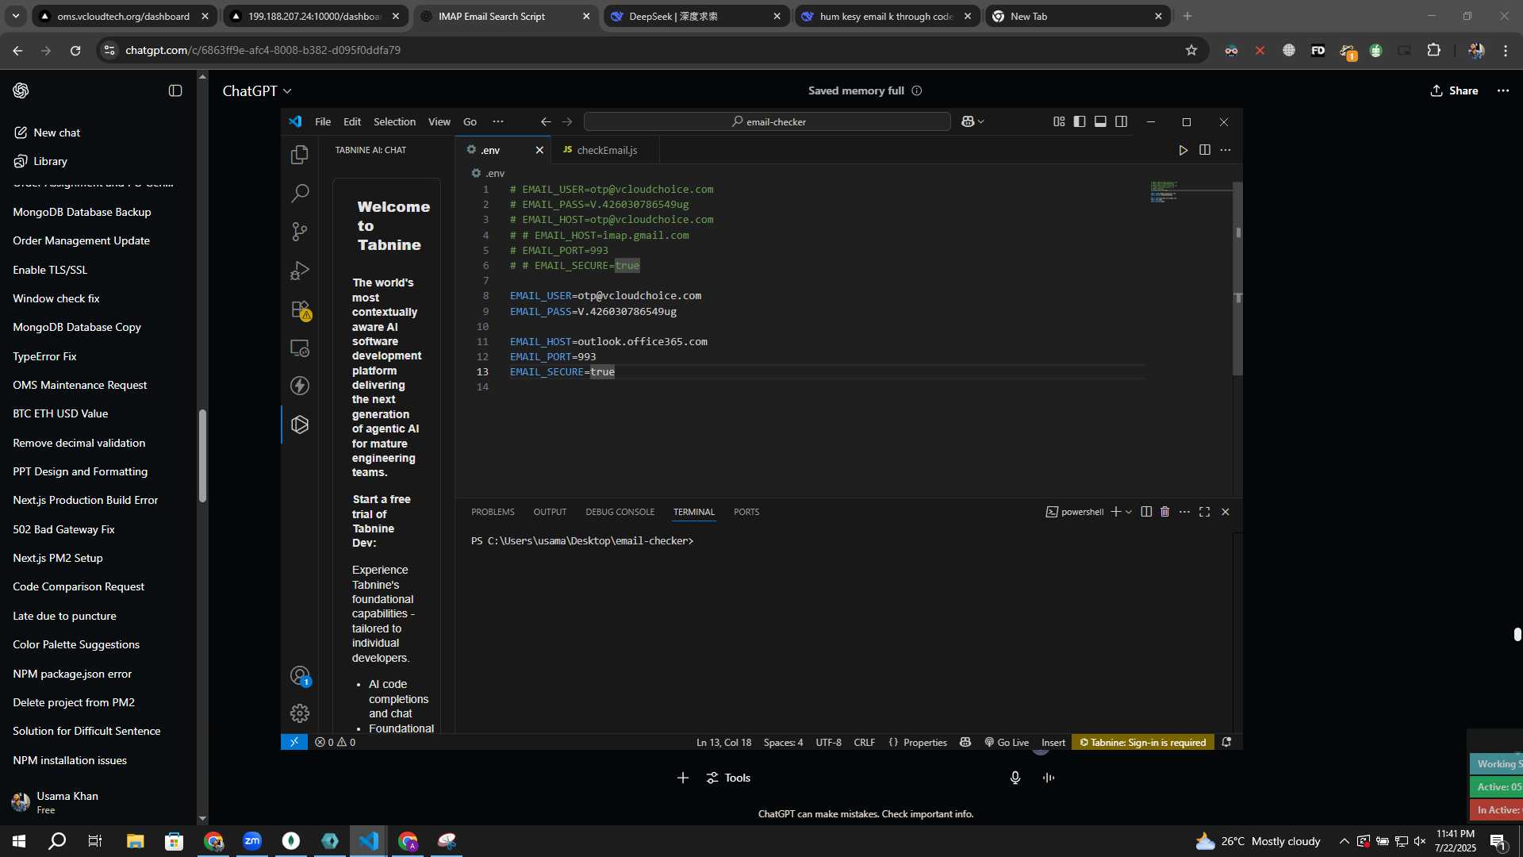Click the editor minimap preview

coord(1164,191)
